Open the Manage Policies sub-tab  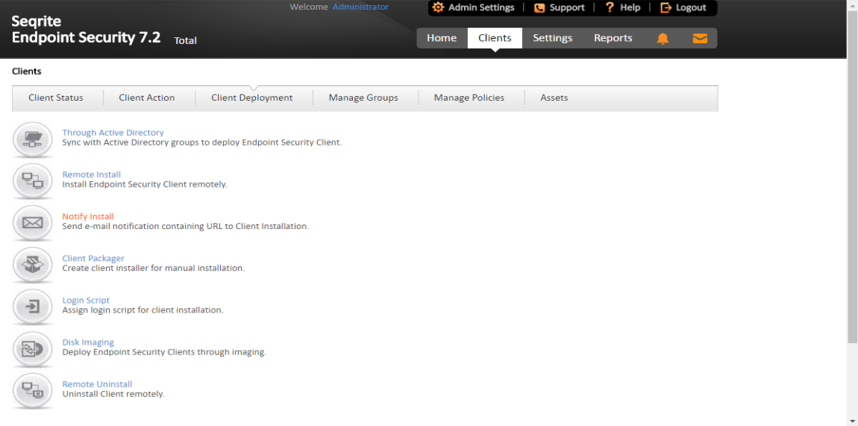pyautogui.click(x=469, y=98)
